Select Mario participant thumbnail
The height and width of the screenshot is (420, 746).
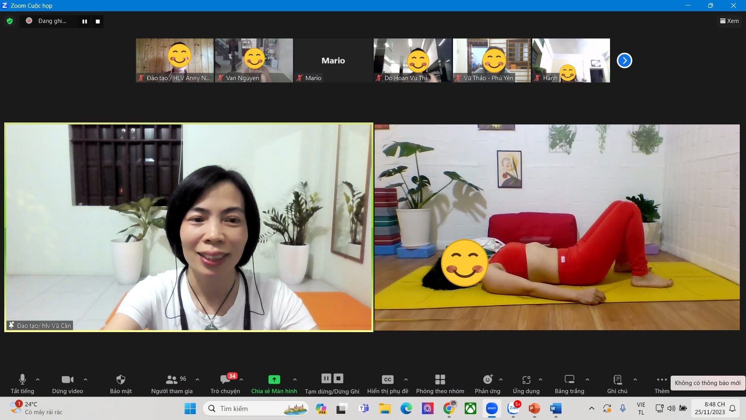pyautogui.click(x=333, y=60)
